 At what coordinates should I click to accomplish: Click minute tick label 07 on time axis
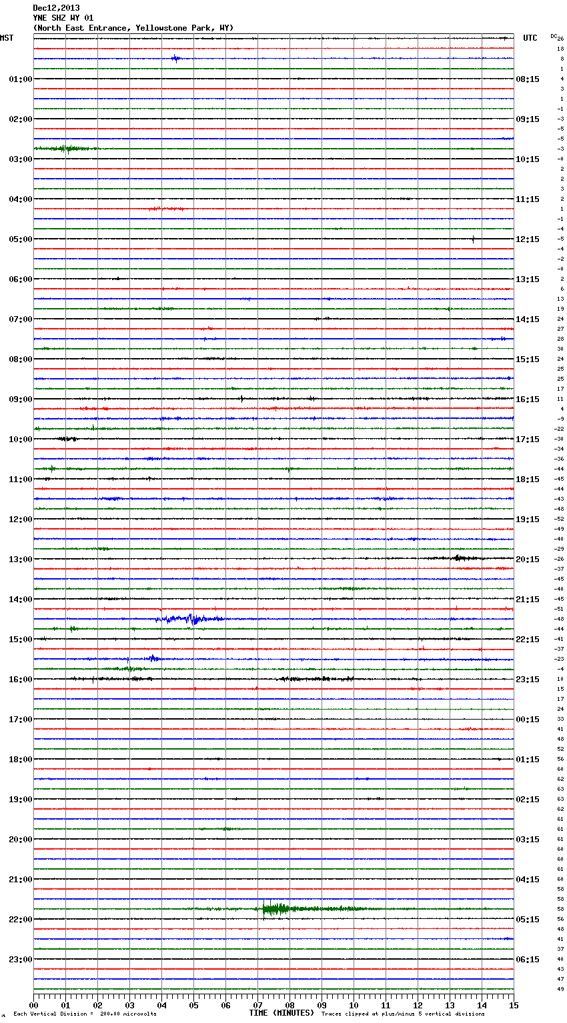257,1005
